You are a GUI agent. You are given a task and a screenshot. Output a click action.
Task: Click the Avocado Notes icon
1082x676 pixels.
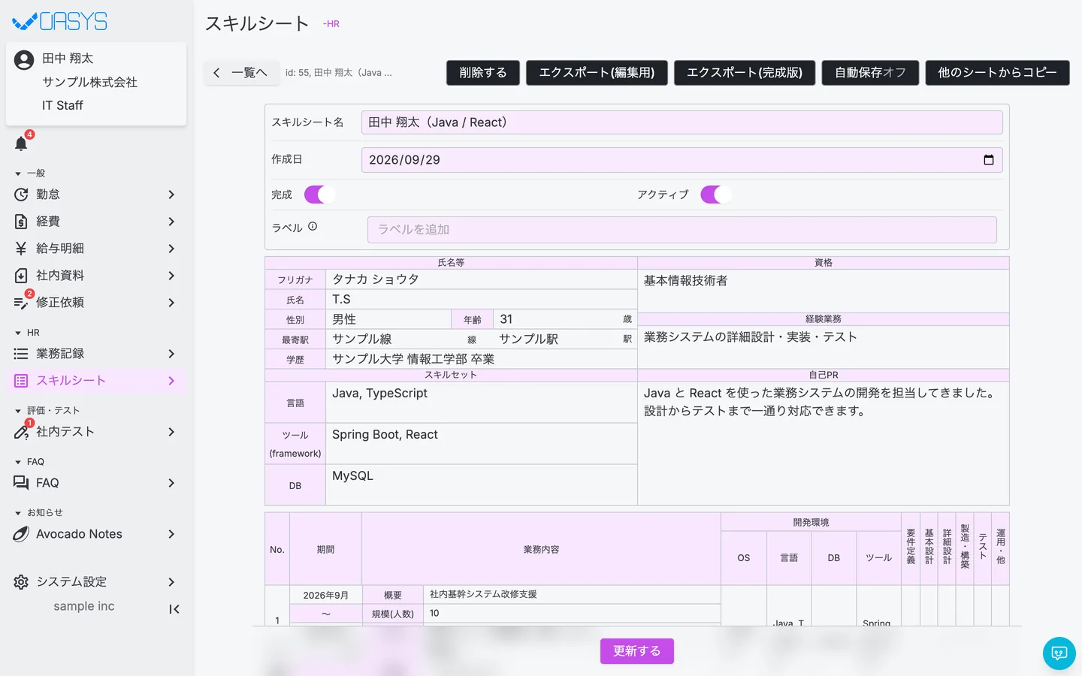pos(21,534)
